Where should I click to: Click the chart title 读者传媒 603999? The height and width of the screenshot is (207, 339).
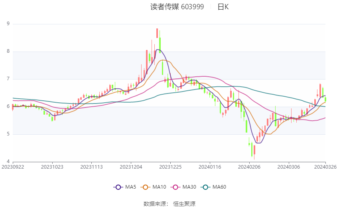[x=177, y=7]
